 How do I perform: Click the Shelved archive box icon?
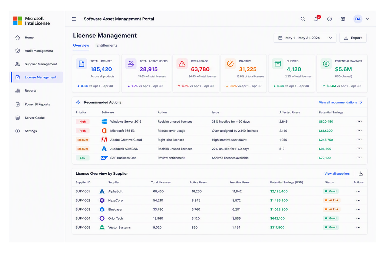(x=278, y=64)
